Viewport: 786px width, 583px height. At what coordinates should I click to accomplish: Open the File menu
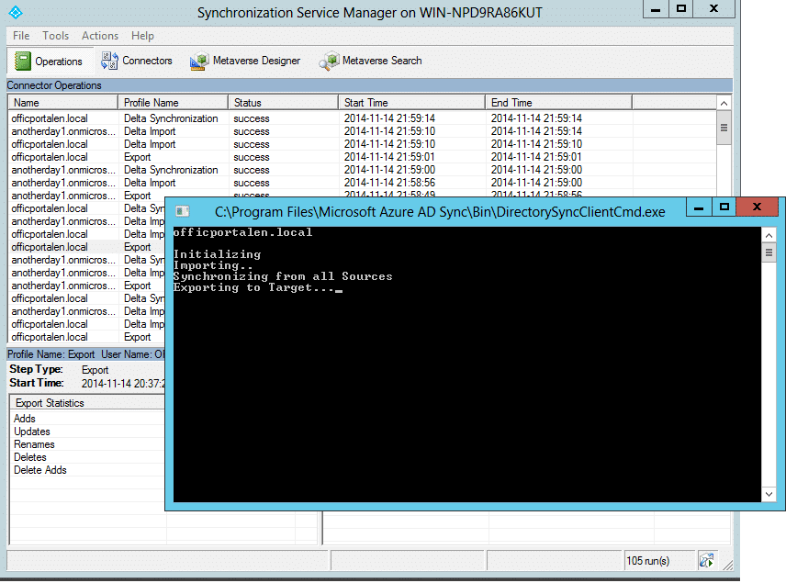pos(21,36)
